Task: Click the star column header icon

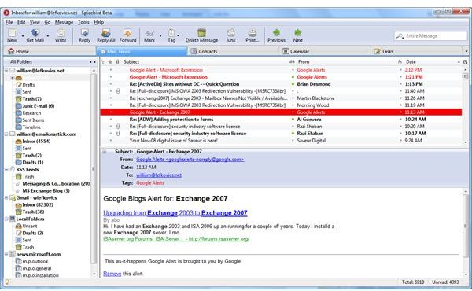Action: [x=110, y=61]
